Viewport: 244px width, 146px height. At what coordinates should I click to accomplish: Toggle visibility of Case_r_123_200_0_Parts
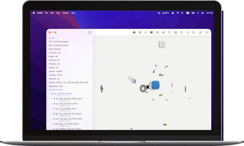click(55, 124)
